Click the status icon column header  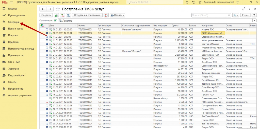(x=42, y=26)
